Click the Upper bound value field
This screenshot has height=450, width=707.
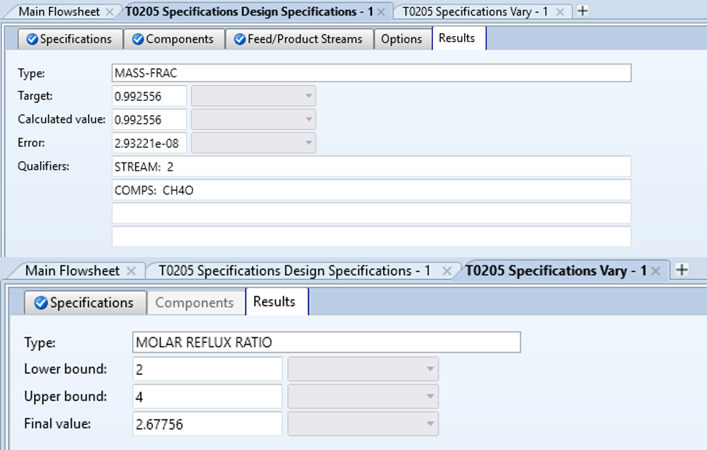pyautogui.click(x=208, y=397)
